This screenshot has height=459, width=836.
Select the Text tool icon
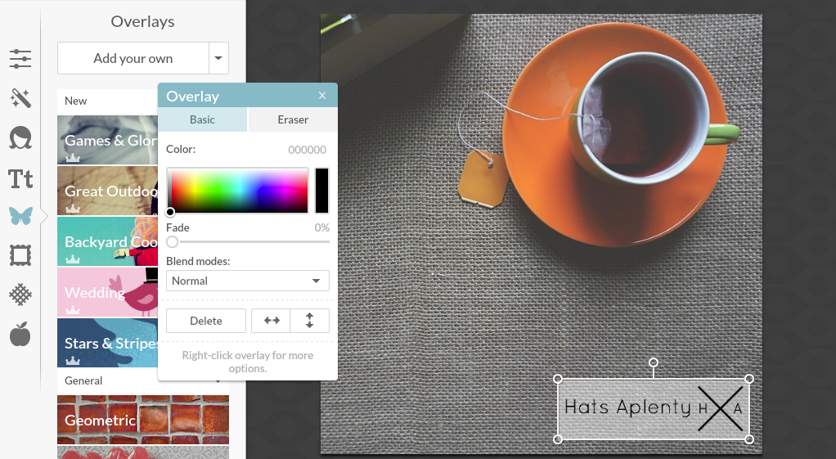click(x=20, y=178)
